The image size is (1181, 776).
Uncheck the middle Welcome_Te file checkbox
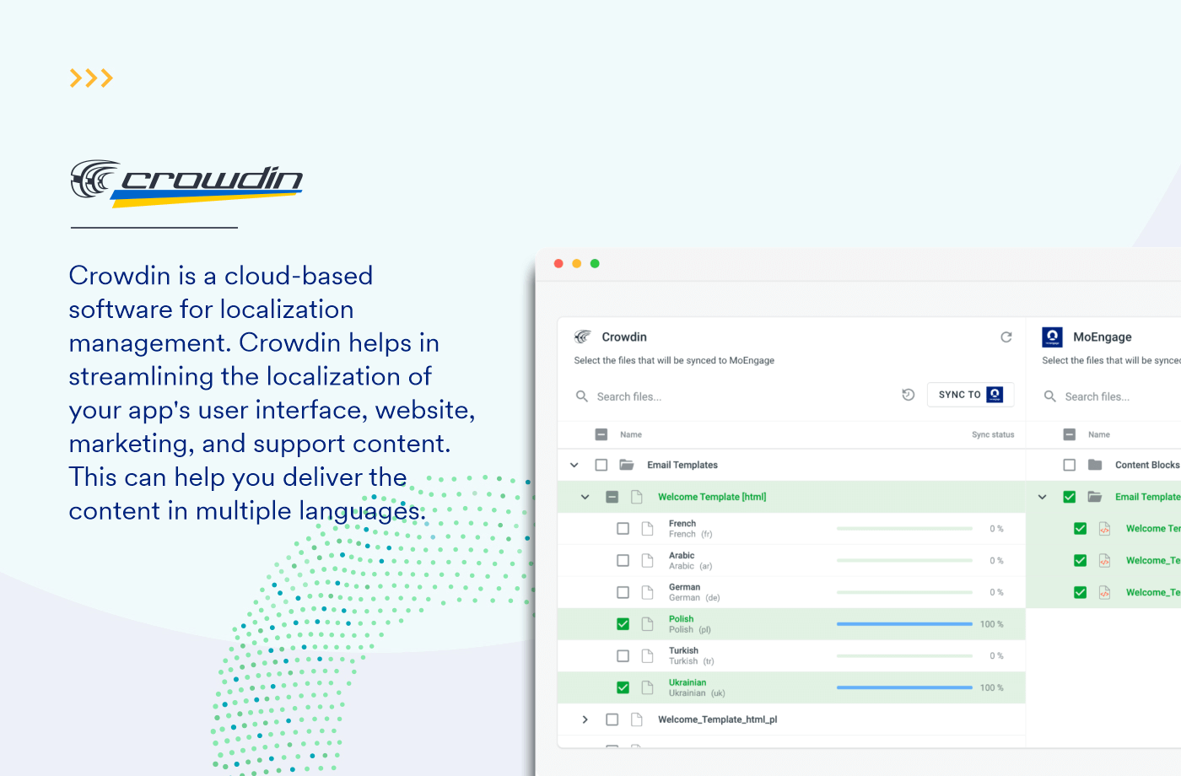[x=1080, y=560]
